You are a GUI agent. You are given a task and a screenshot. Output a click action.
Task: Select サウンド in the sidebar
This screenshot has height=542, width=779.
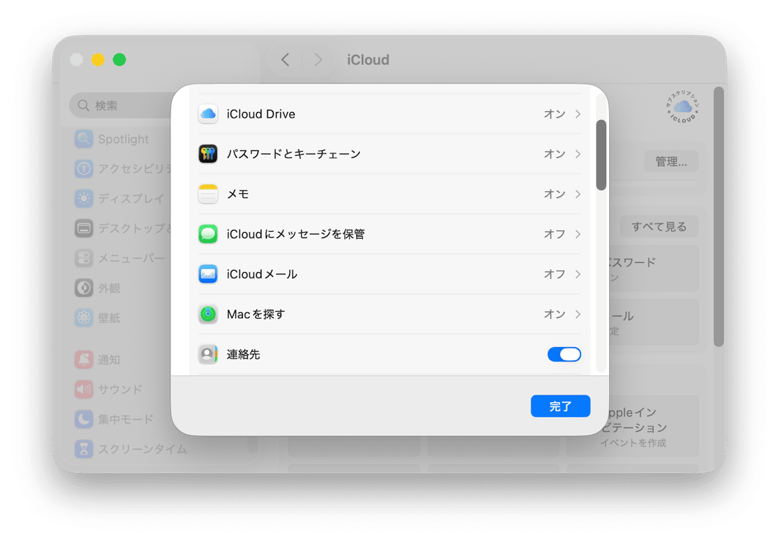point(120,389)
